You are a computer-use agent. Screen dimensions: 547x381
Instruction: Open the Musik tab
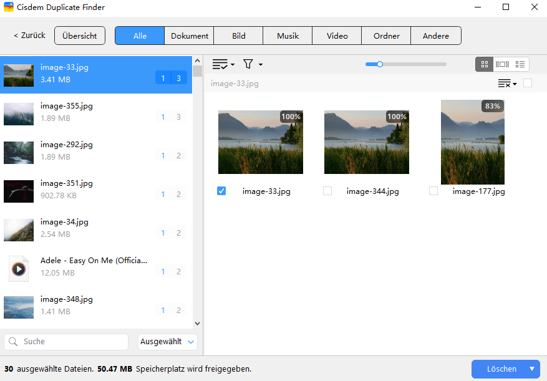tap(288, 36)
